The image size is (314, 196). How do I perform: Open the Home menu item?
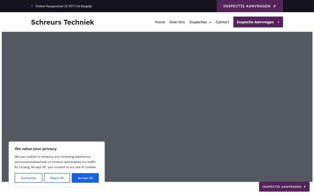pyautogui.click(x=160, y=22)
